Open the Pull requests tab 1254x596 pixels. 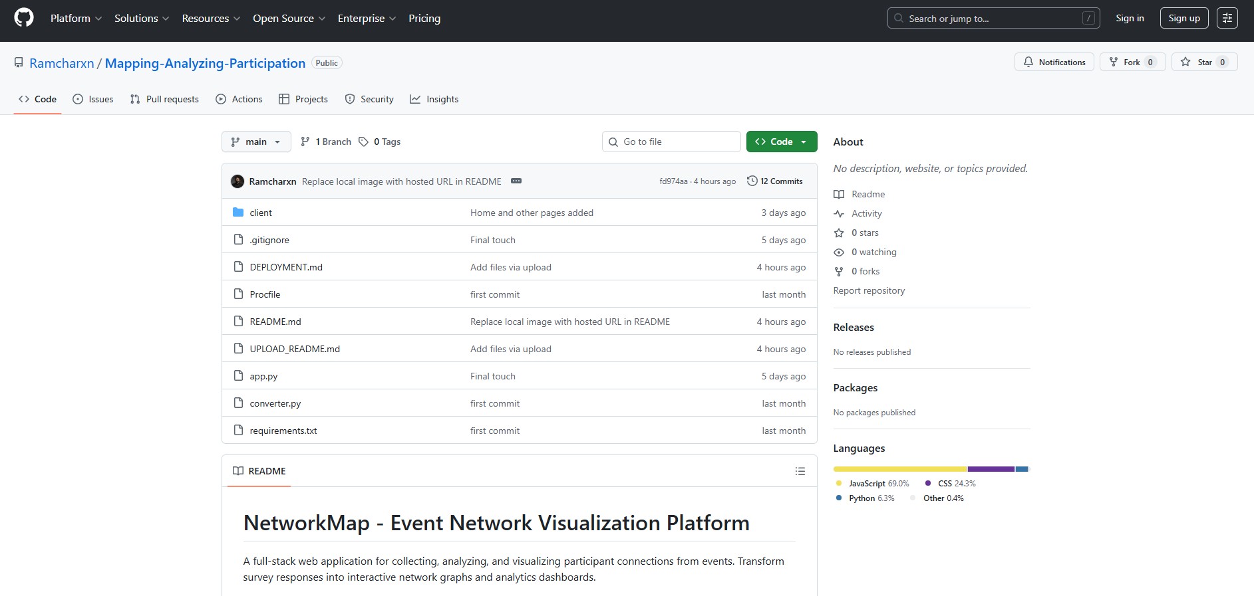[x=164, y=99]
